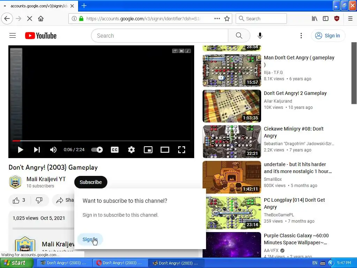This screenshot has width=357, height=268.
Task: Close the accounts.google.com tab
Action: [72, 6]
